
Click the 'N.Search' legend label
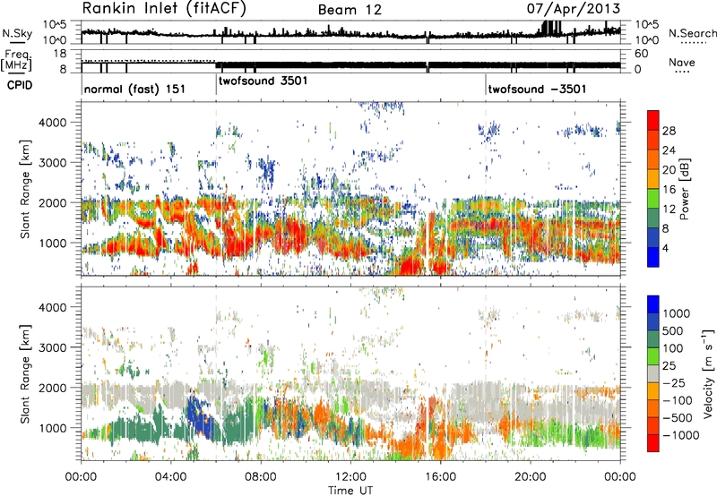pos(693,33)
